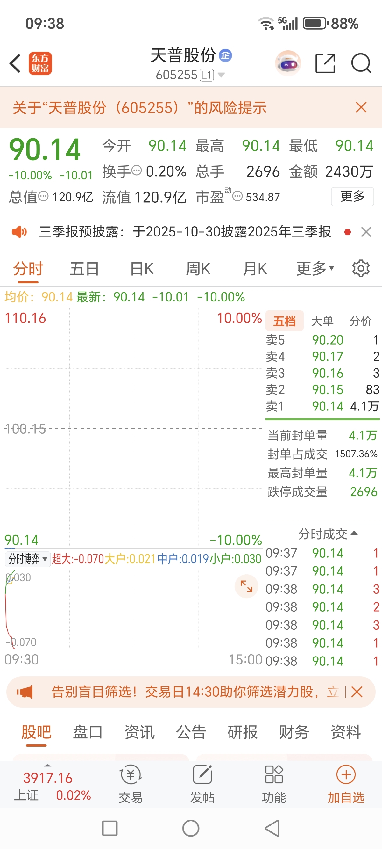382x849 pixels.
Task: Expand the chart to fullscreen
Action: pos(246,586)
